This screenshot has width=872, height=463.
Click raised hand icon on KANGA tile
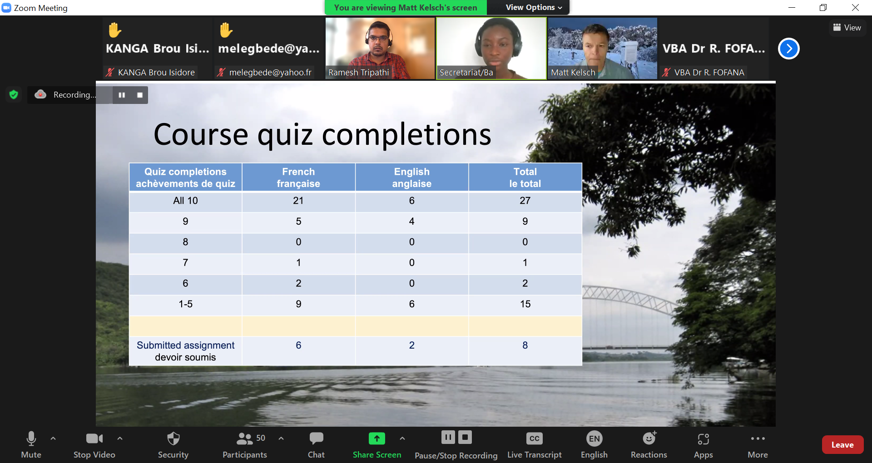(114, 30)
